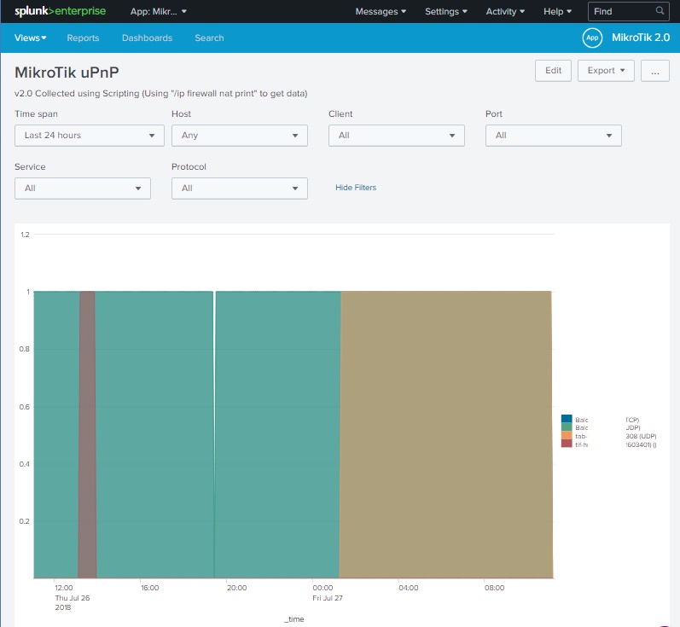Click into the Find search field

pyautogui.click(x=620, y=12)
